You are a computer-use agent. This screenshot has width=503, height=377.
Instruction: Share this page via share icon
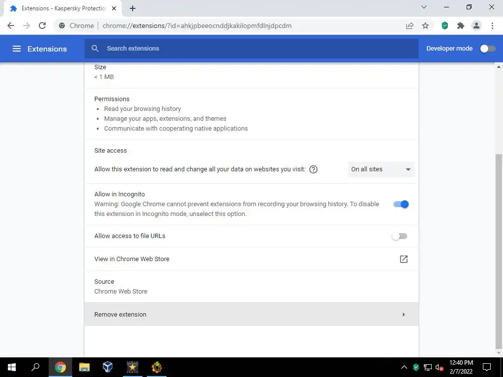coord(409,26)
